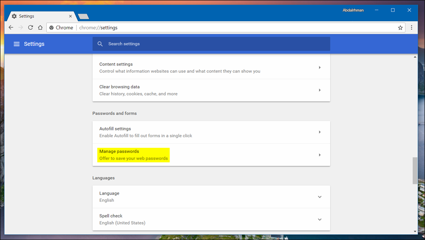Go back with the back arrow
Screen dimensions: 425x240
coord(11,27)
